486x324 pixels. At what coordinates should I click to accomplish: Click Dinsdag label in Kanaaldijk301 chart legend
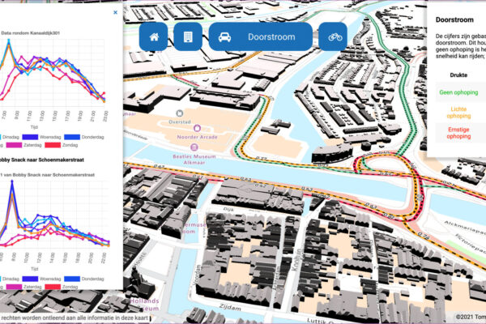[x=11, y=137]
